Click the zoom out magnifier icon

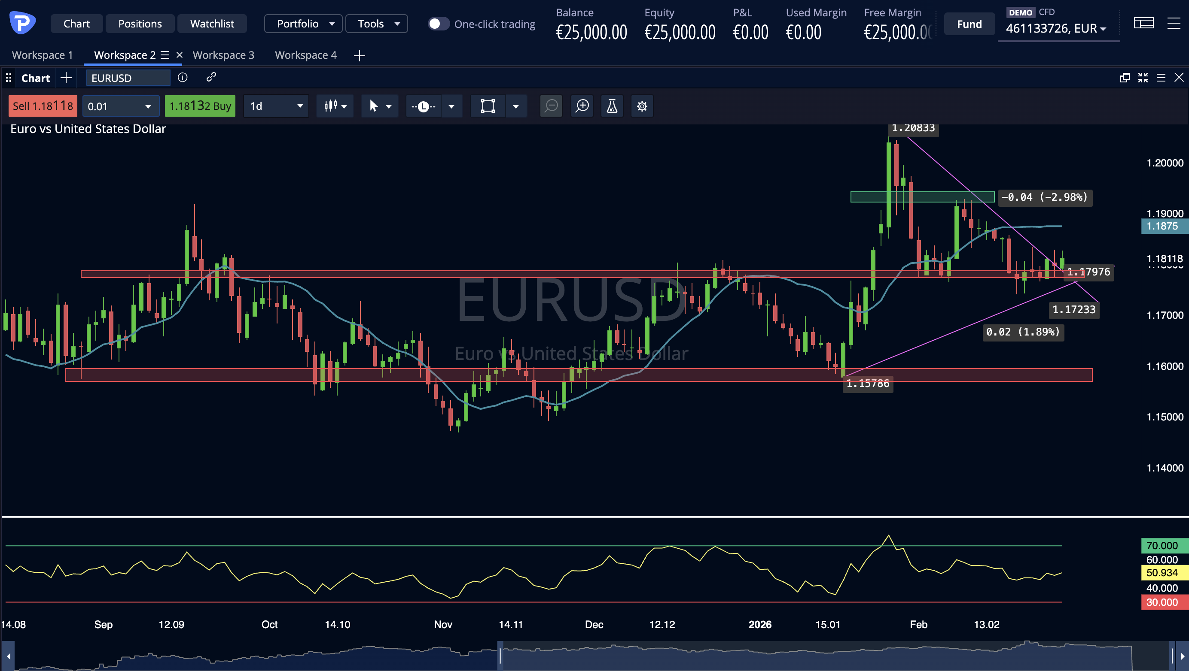click(x=551, y=106)
